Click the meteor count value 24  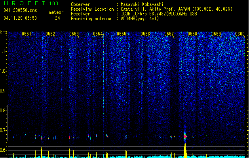coord(57,18)
